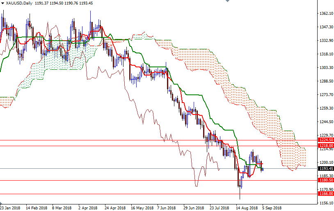Click the small arrow in bottom-left chart corner
This screenshot has height=211, width=334.
[2, 204]
